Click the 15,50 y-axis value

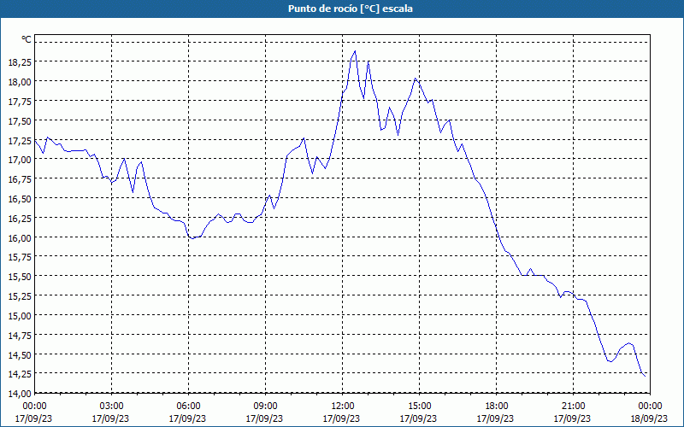tap(20, 276)
